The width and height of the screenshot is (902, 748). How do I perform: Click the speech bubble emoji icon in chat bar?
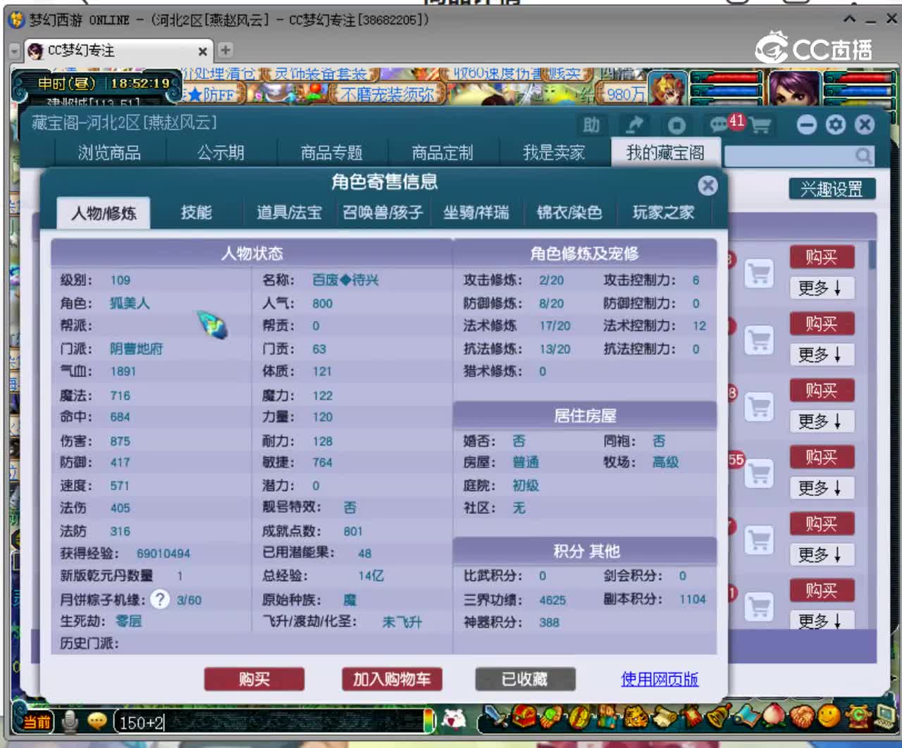[x=97, y=721]
